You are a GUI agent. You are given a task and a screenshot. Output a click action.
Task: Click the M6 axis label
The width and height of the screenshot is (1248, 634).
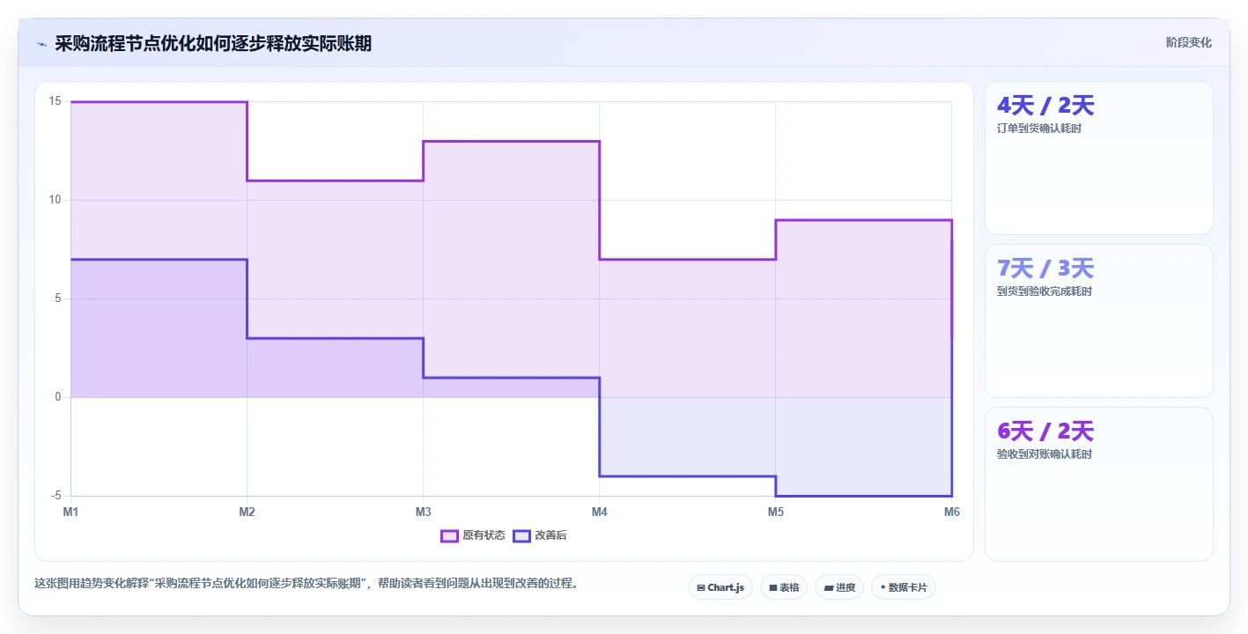[951, 512]
